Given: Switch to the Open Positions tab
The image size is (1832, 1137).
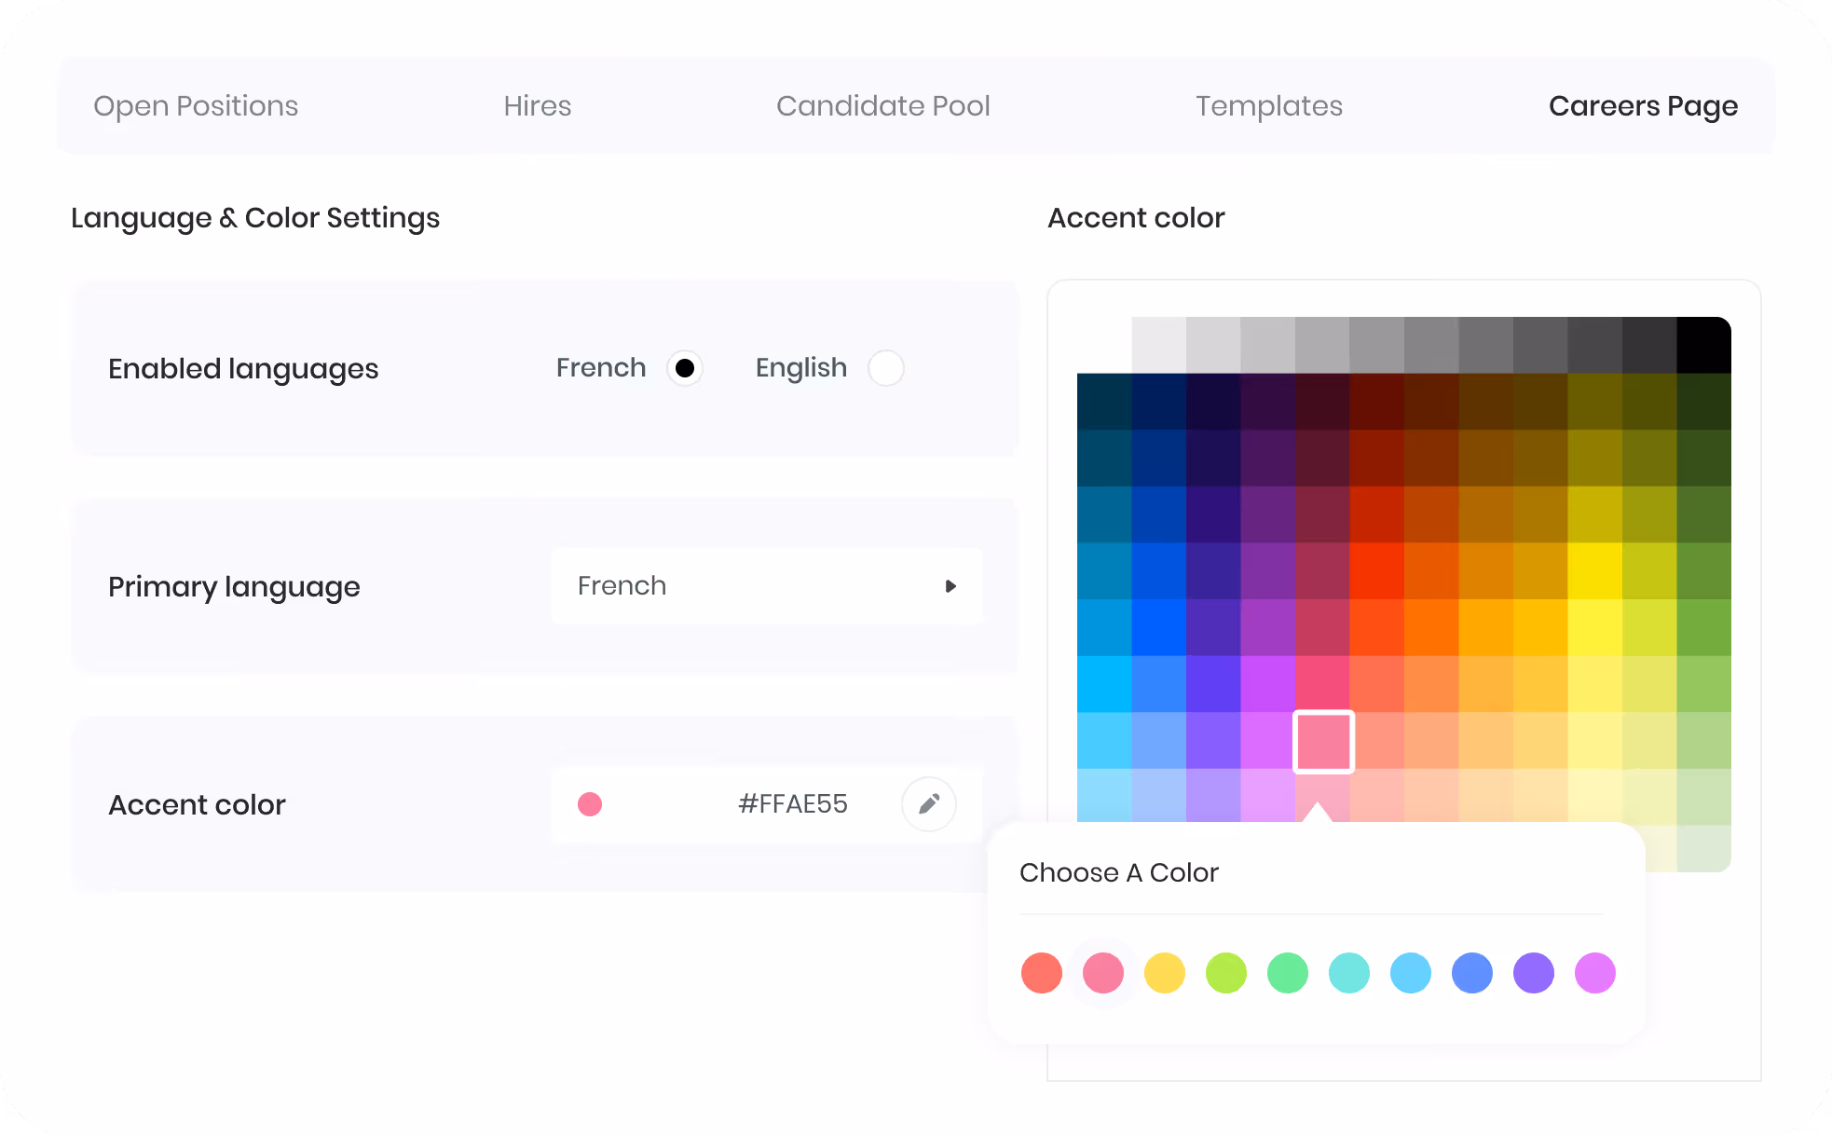Looking at the screenshot, I should point(196,106).
